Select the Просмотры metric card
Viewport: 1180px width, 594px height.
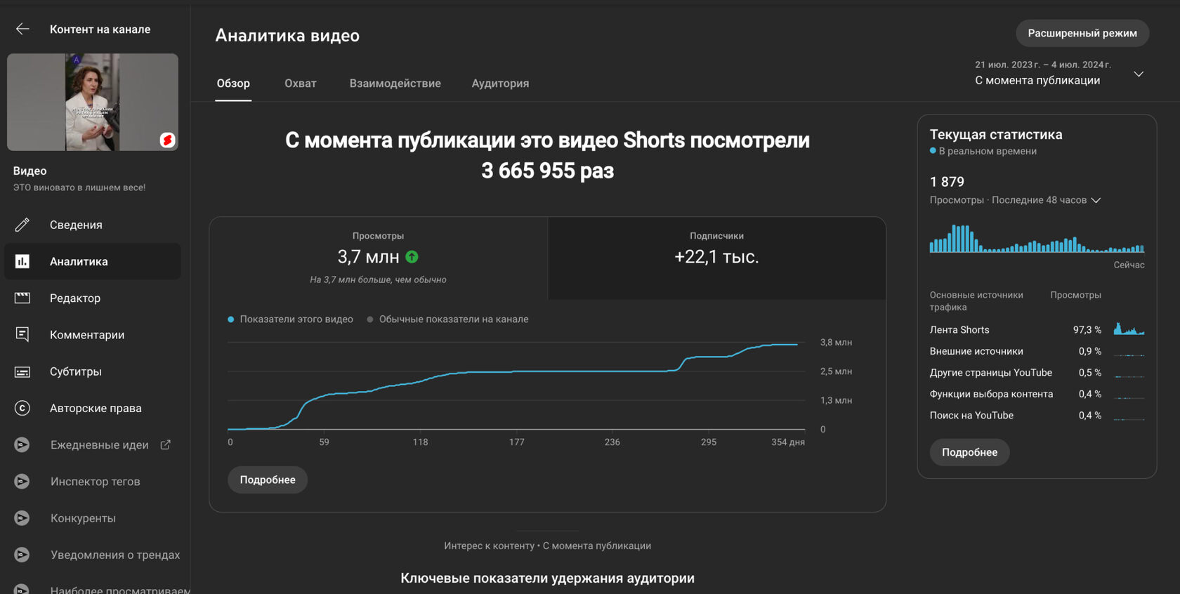(x=379, y=258)
